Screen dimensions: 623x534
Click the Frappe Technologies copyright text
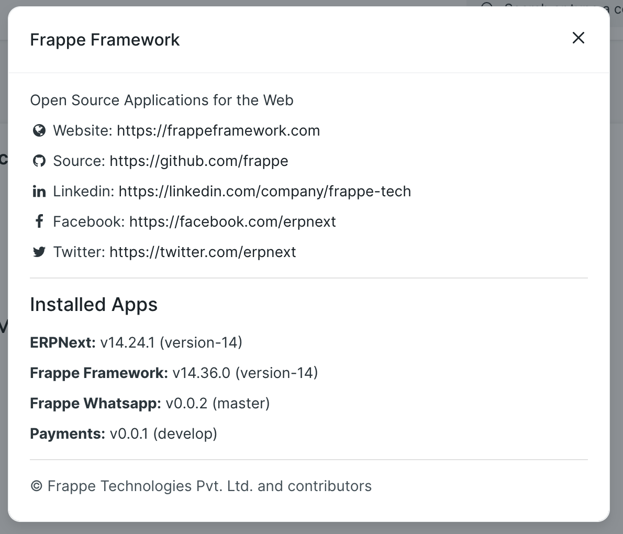201,486
